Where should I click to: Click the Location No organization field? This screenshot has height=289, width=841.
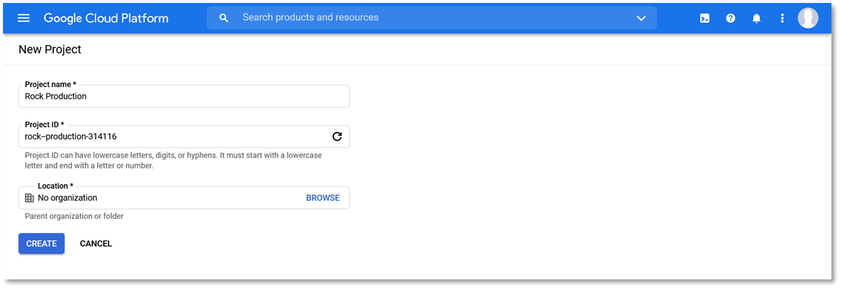tap(184, 198)
